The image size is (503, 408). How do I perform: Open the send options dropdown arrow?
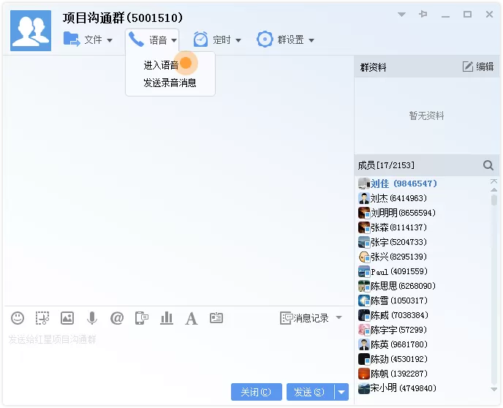(x=341, y=392)
